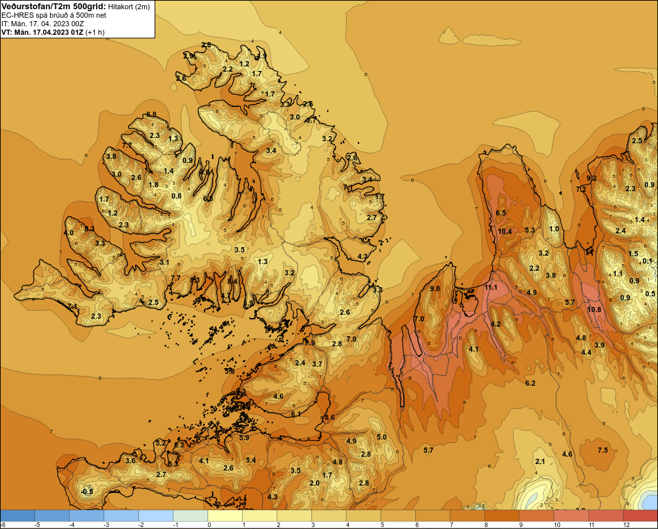Click the "Veðurstofan/T2m 500grid:" title text
Screen dimensions: 658x529
[54, 7]
